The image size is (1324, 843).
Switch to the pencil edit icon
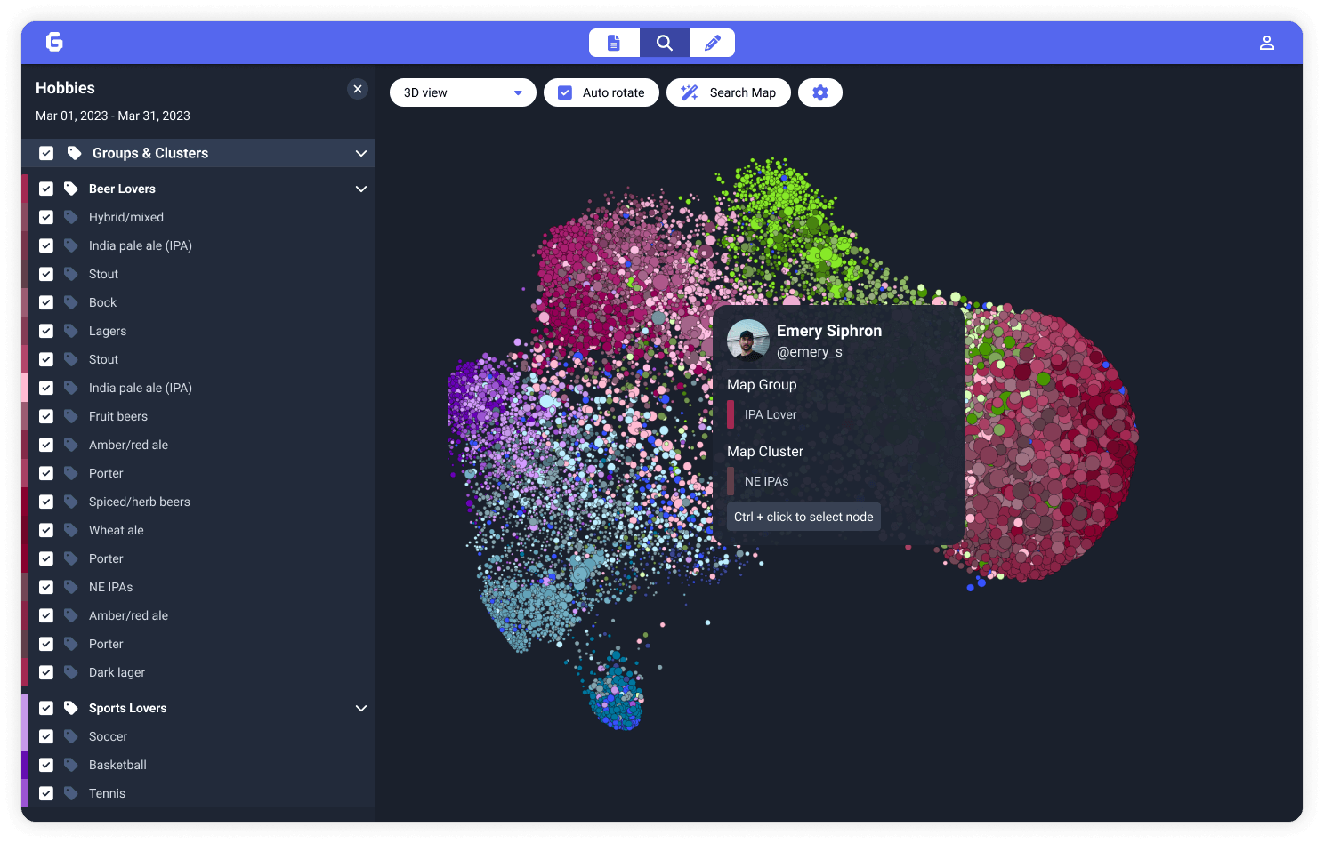[x=712, y=43]
